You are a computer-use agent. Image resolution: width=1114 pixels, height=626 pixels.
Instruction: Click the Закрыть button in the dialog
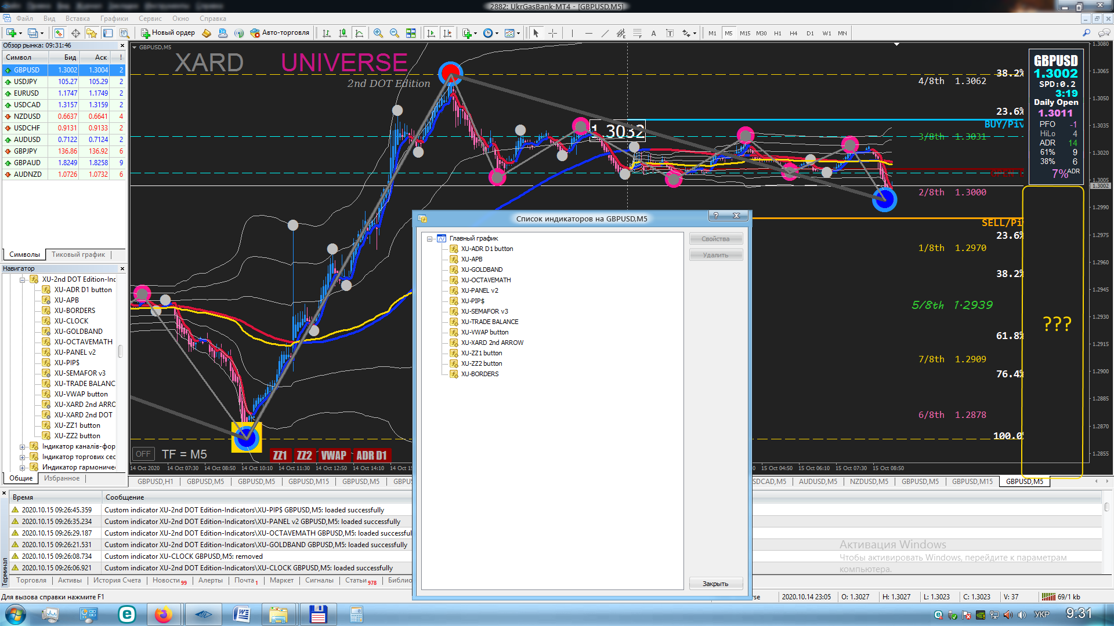click(x=715, y=584)
